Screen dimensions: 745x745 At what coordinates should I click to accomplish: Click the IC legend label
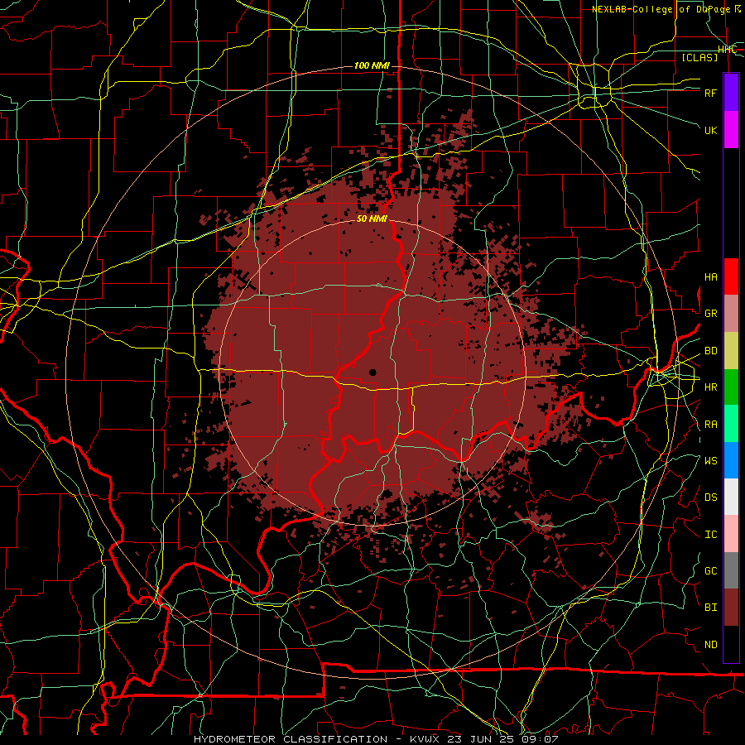[710, 535]
